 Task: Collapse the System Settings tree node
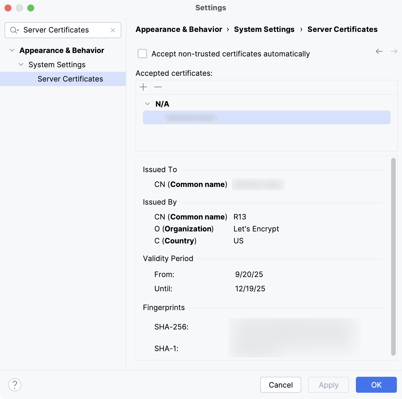pyautogui.click(x=21, y=64)
